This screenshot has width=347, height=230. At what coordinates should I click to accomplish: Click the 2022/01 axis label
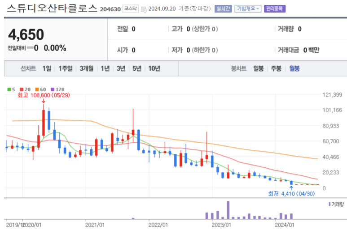[158, 225]
